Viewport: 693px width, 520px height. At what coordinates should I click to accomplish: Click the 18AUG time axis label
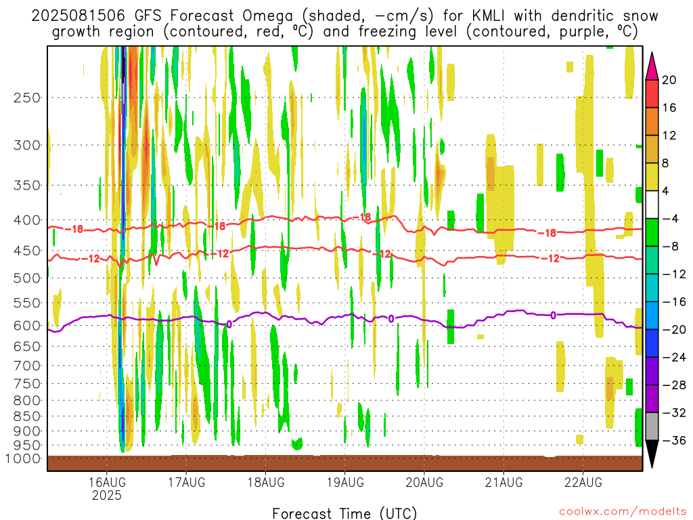pos(265,482)
